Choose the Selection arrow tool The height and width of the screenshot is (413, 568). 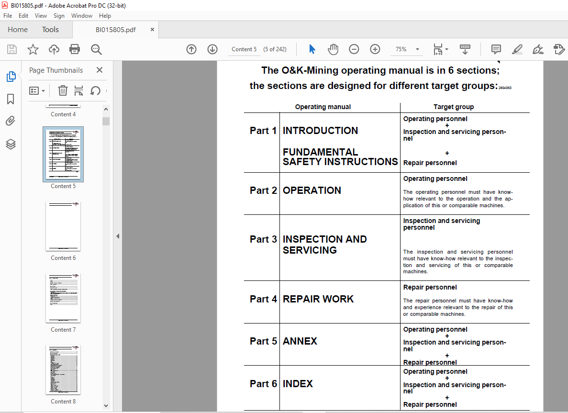pyautogui.click(x=312, y=49)
